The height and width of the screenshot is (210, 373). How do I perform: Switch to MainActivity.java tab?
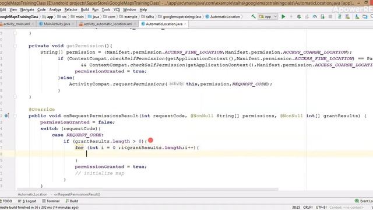[57, 24]
